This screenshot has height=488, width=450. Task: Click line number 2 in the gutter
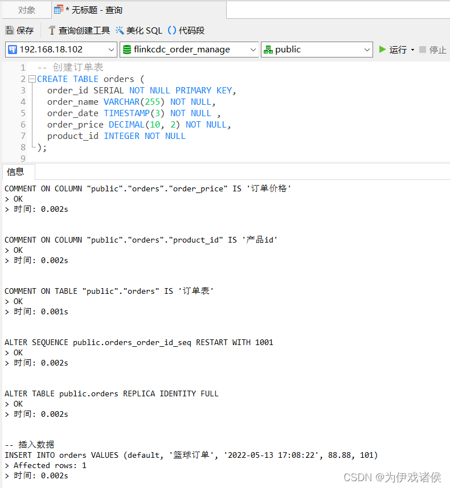click(x=23, y=79)
